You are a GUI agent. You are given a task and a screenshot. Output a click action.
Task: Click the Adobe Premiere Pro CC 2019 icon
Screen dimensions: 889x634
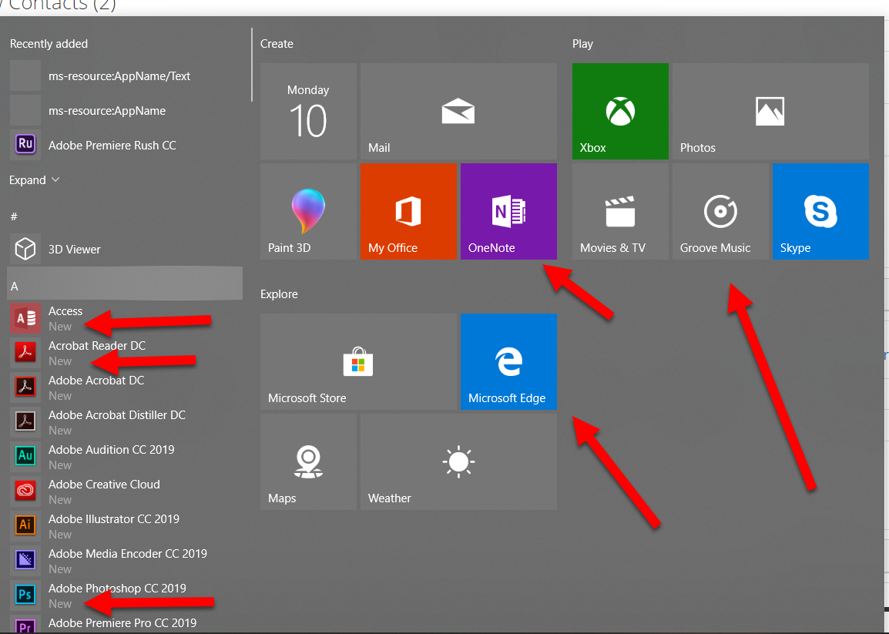tap(25, 624)
